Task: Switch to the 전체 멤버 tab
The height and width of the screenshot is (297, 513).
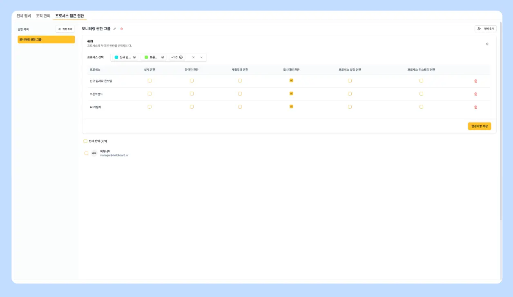Action: coord(24,16)
